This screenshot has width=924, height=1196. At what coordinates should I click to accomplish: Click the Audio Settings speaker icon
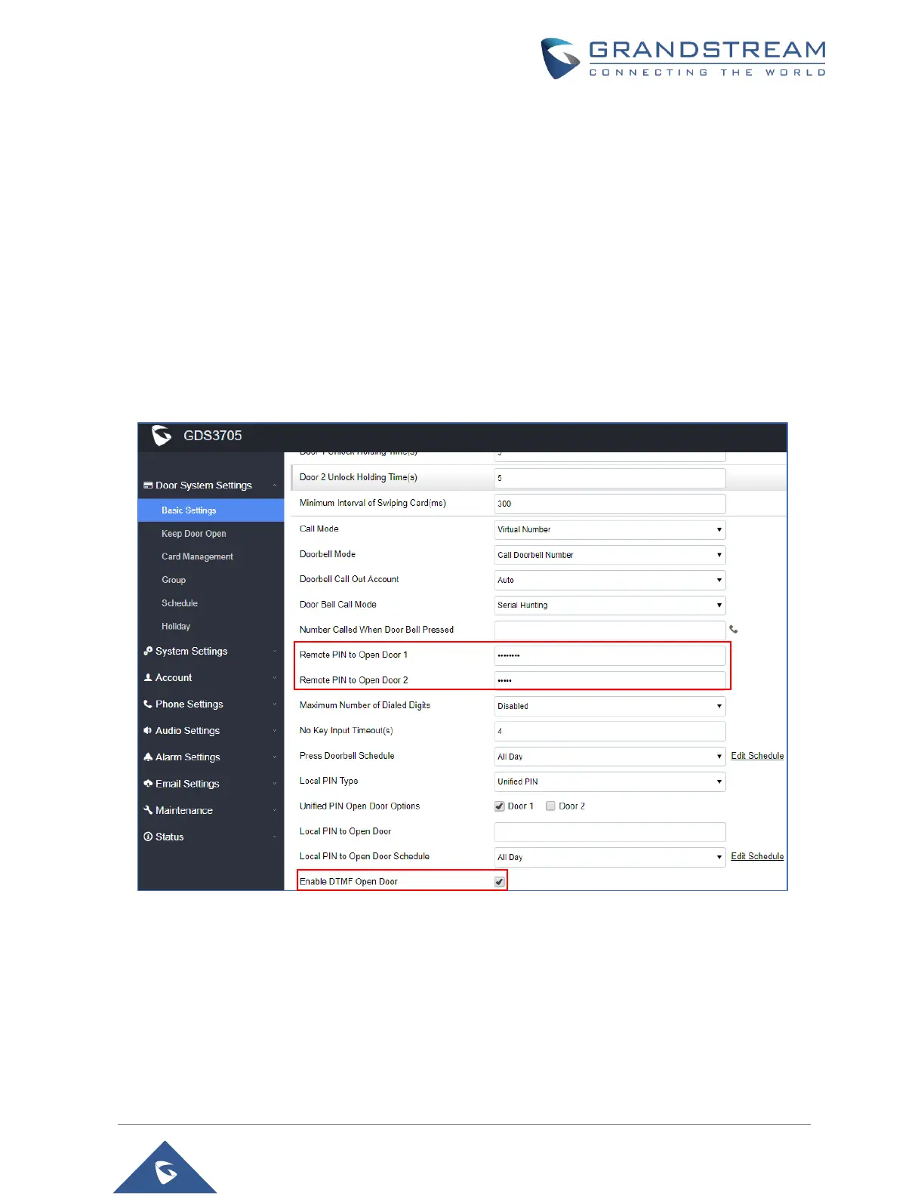148,730
